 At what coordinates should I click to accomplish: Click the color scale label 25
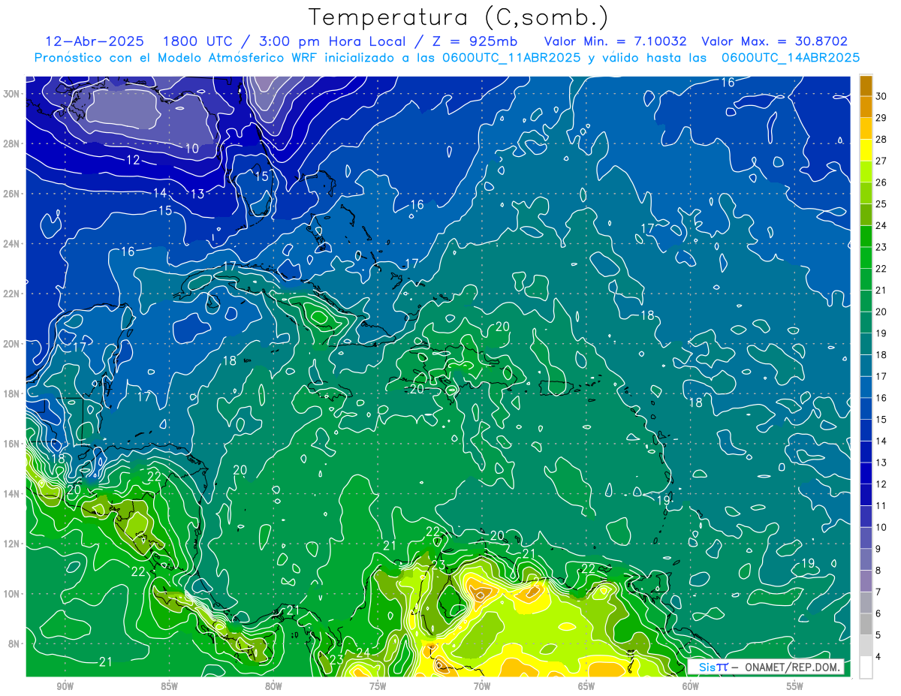(881, 203)
